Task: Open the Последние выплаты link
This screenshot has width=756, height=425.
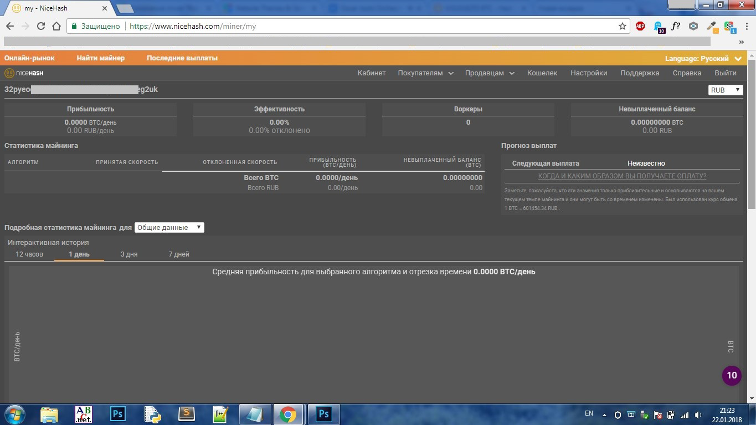Action: [182, 58]
